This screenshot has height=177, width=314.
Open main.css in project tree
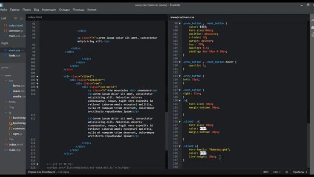(x=19, y=91)
